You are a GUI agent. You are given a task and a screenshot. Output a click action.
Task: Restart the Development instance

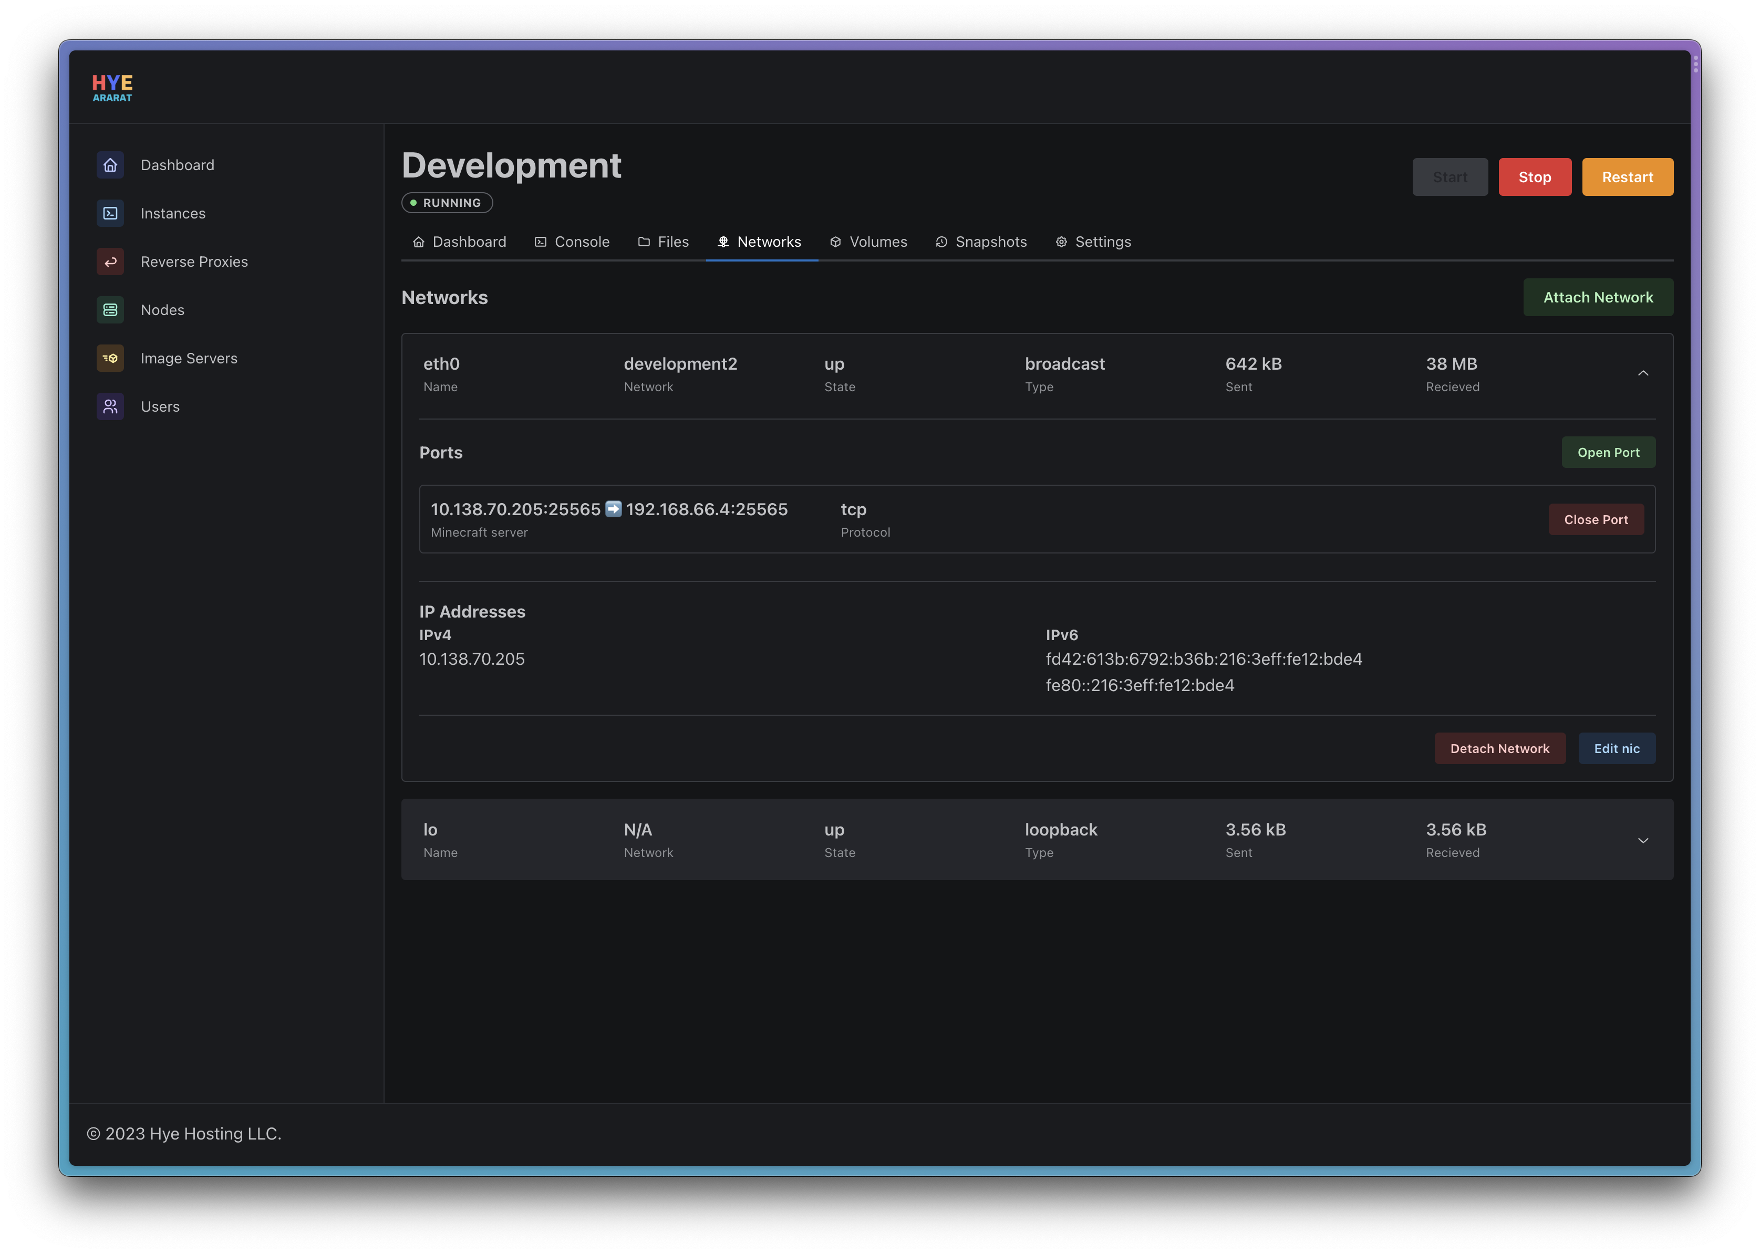point(1627,177)
